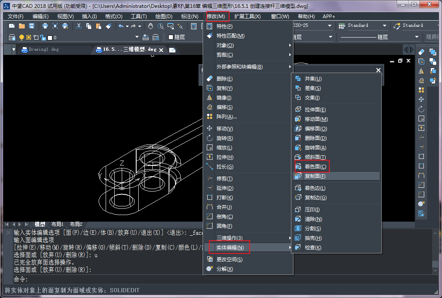This screenshot has height=298, width=442.
Task: Open the Layer Properties Manager icon
Action: point(12,36)
